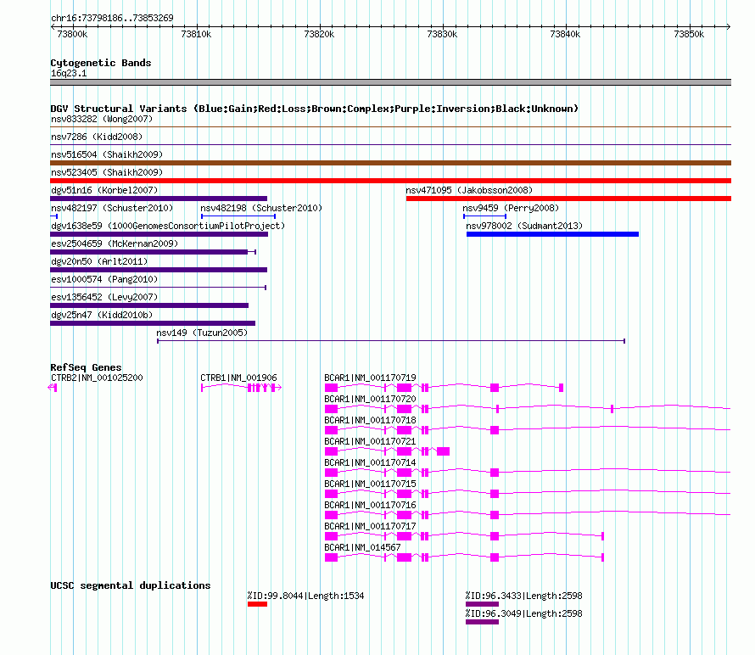Click the nsv482198 (Schuster2010) blue feature
Image resolution: width=755 pixels, height=655 pixels.
click(x=238, y=216)
